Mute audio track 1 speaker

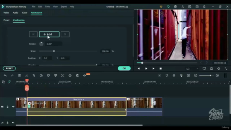(x=13, y=123)
